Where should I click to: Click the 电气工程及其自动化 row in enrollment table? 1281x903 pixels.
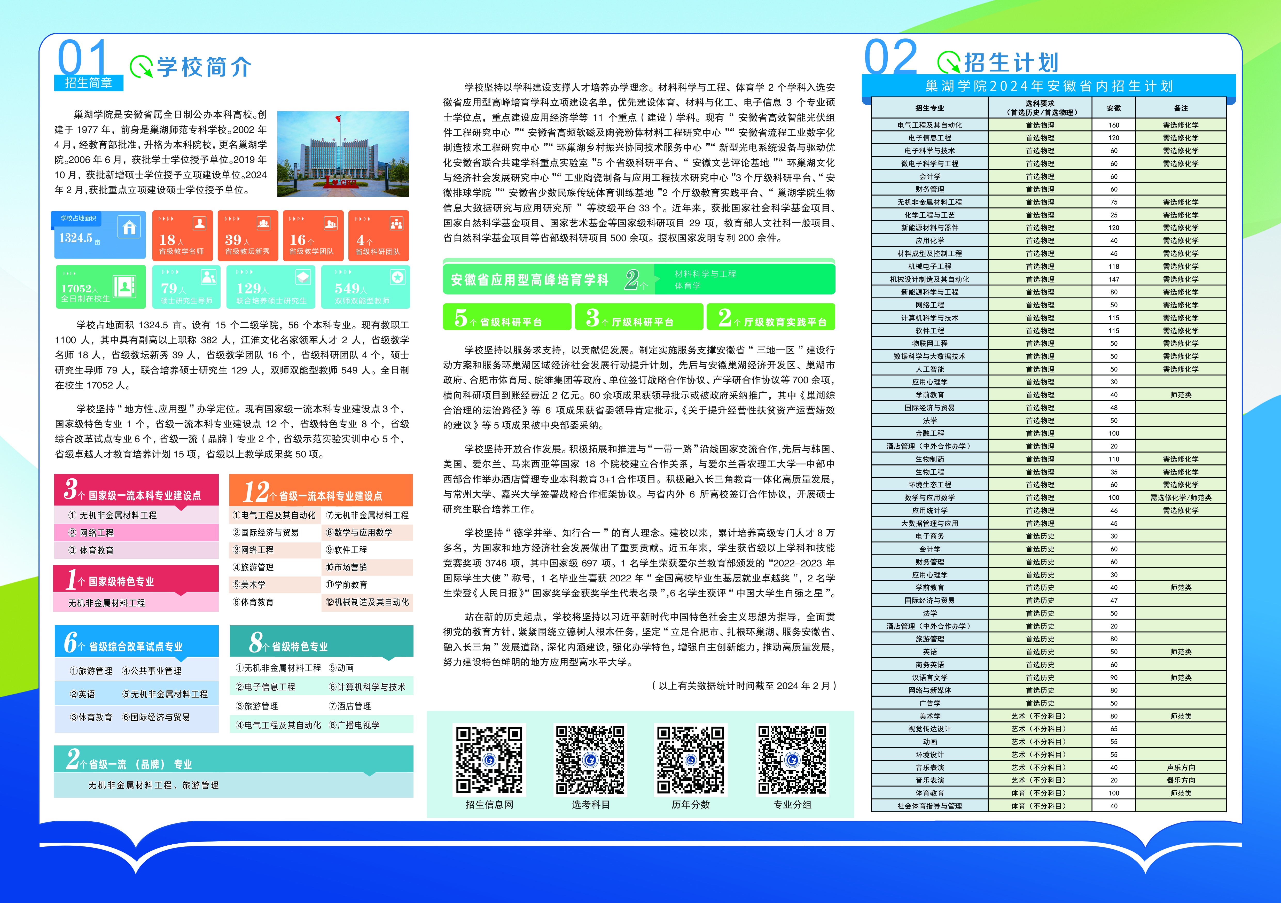click(929, 125)
